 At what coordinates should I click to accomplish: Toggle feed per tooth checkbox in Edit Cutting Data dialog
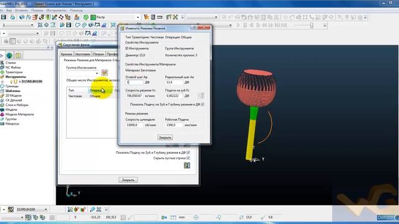[x=203, y=105]
